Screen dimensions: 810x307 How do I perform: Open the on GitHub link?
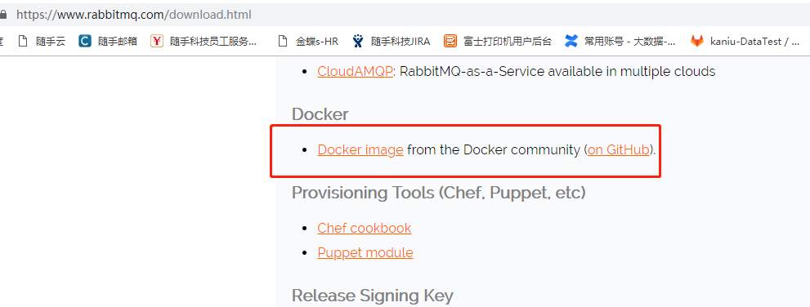[619, 150]
